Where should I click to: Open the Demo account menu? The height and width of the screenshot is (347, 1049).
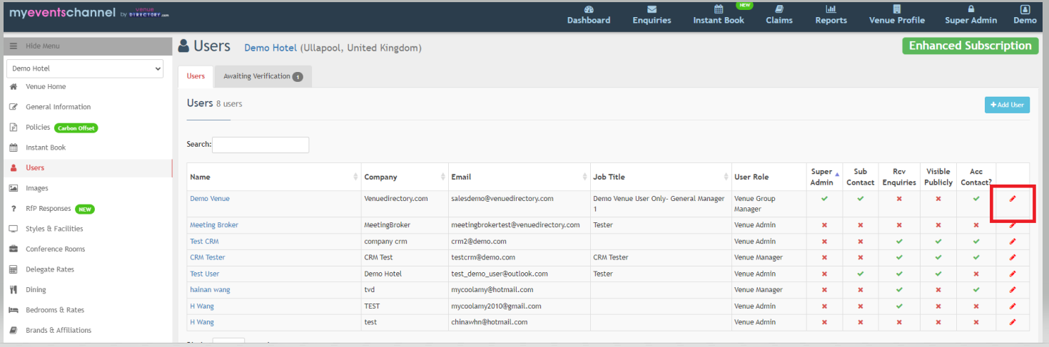coord(1025,15)
